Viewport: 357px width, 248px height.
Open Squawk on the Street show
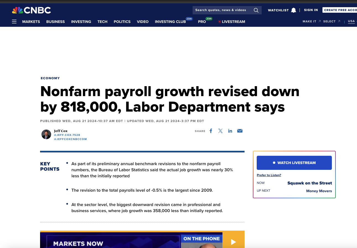[x=309, y=183]
